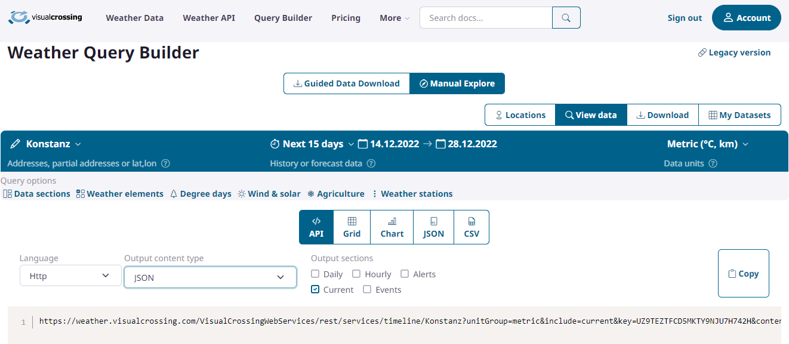
Task: Click inside the Search docs field
Action: (x=486, y=18)
